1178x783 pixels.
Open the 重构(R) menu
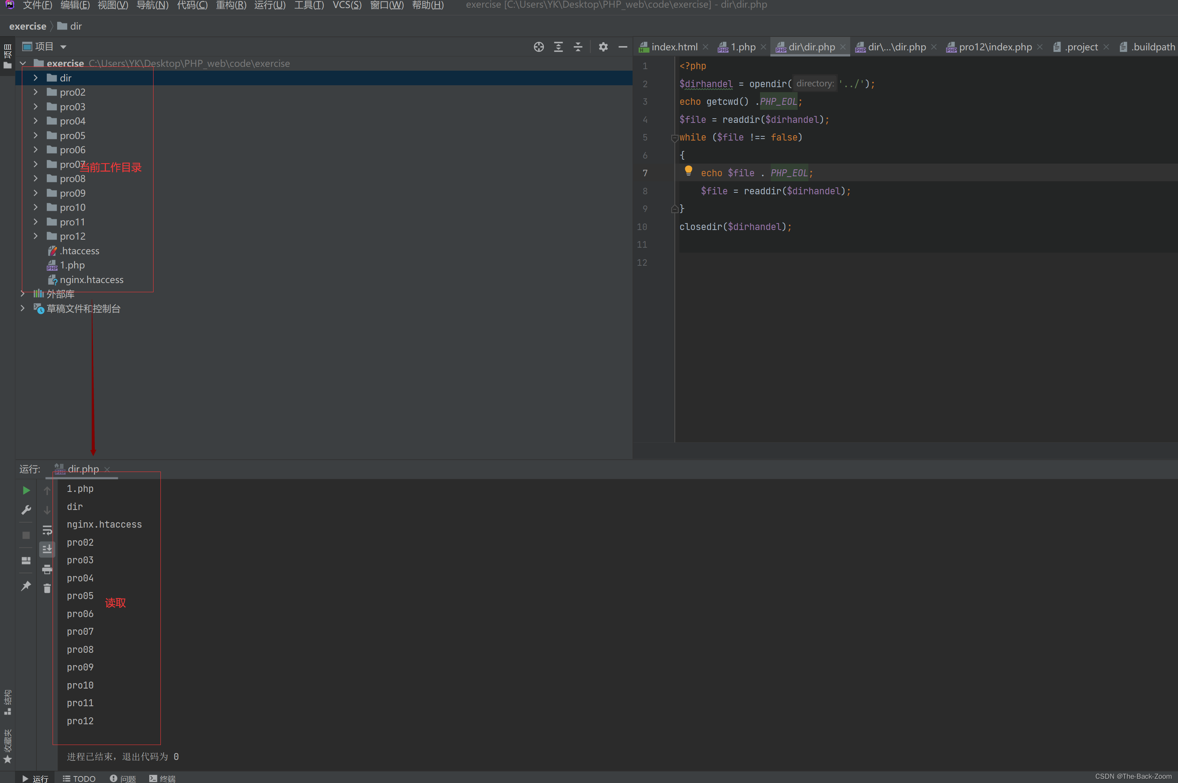231,5
